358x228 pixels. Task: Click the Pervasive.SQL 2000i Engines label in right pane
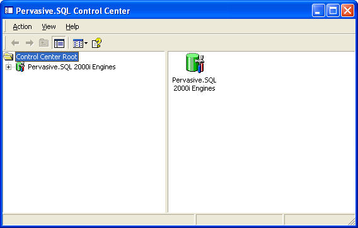[194, 84]
